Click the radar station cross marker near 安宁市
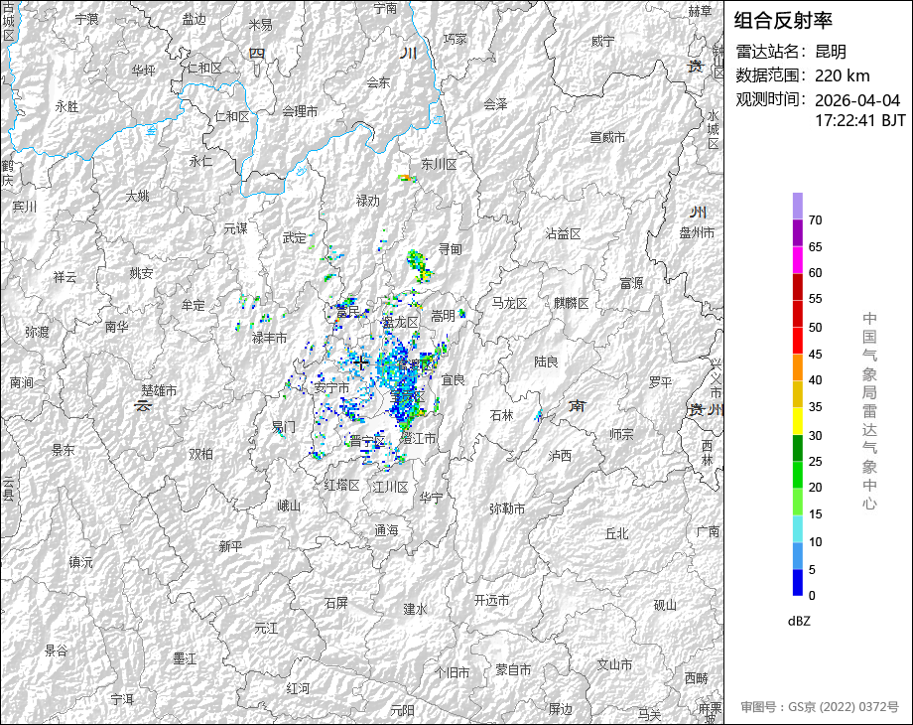Viewport: 913px width, 725px height. pos(360,362)
